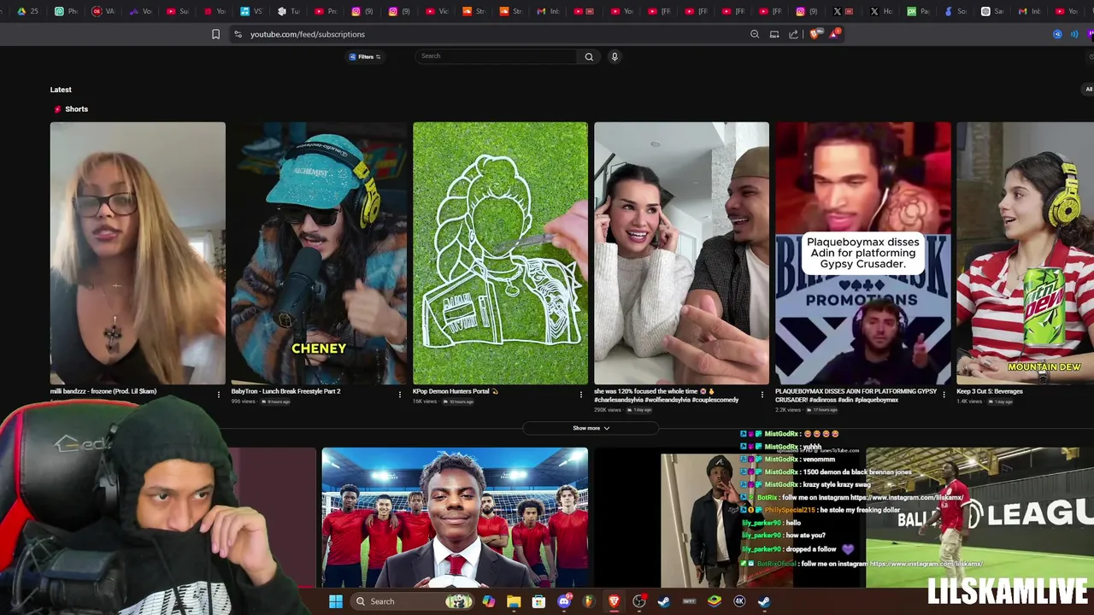This screenshot has height=615, width=1094.
Task: Start voice search with the microphone icon
Action: click(x=614, y=56)
